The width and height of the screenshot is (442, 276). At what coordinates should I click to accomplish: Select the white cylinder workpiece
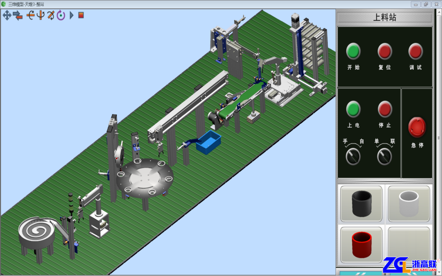(409, 204)
